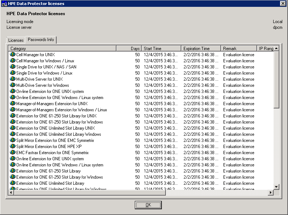Select the icon of Single Drive for UNIX / NAS / SAN

pos(13,67)
